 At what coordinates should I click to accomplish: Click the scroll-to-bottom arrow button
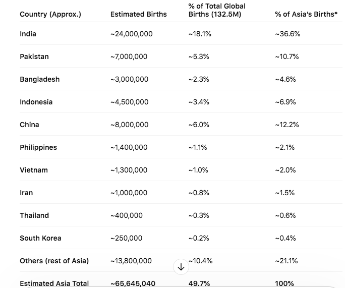click(181, 267)
